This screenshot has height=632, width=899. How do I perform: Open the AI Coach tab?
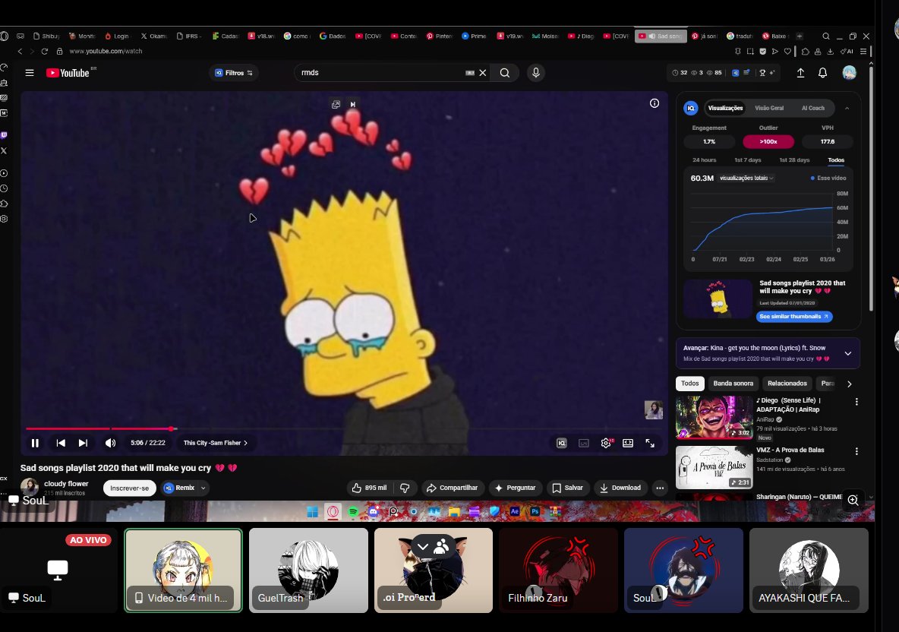pos(812,108)
